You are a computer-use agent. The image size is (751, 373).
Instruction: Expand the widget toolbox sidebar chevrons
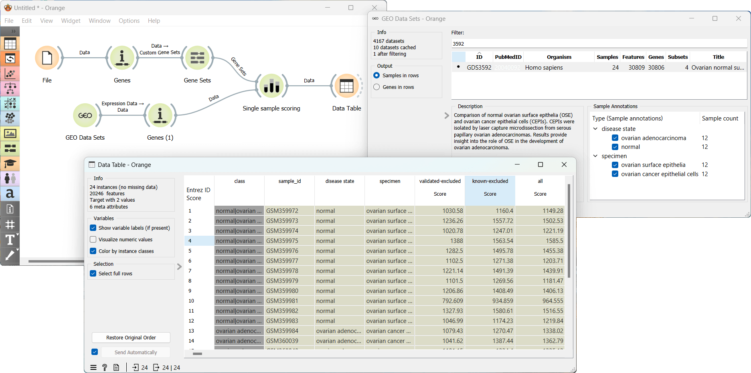[13, 31]
